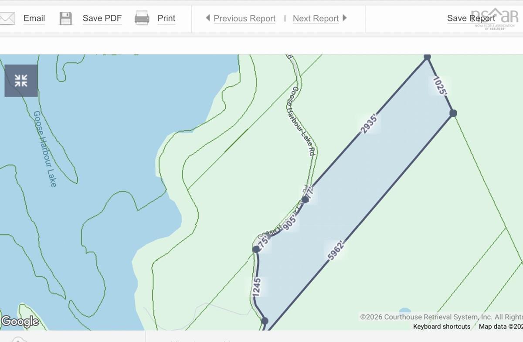Screen dimensions: 523x342
Task: Click the 5962' boundary length label
Action: 336,250
